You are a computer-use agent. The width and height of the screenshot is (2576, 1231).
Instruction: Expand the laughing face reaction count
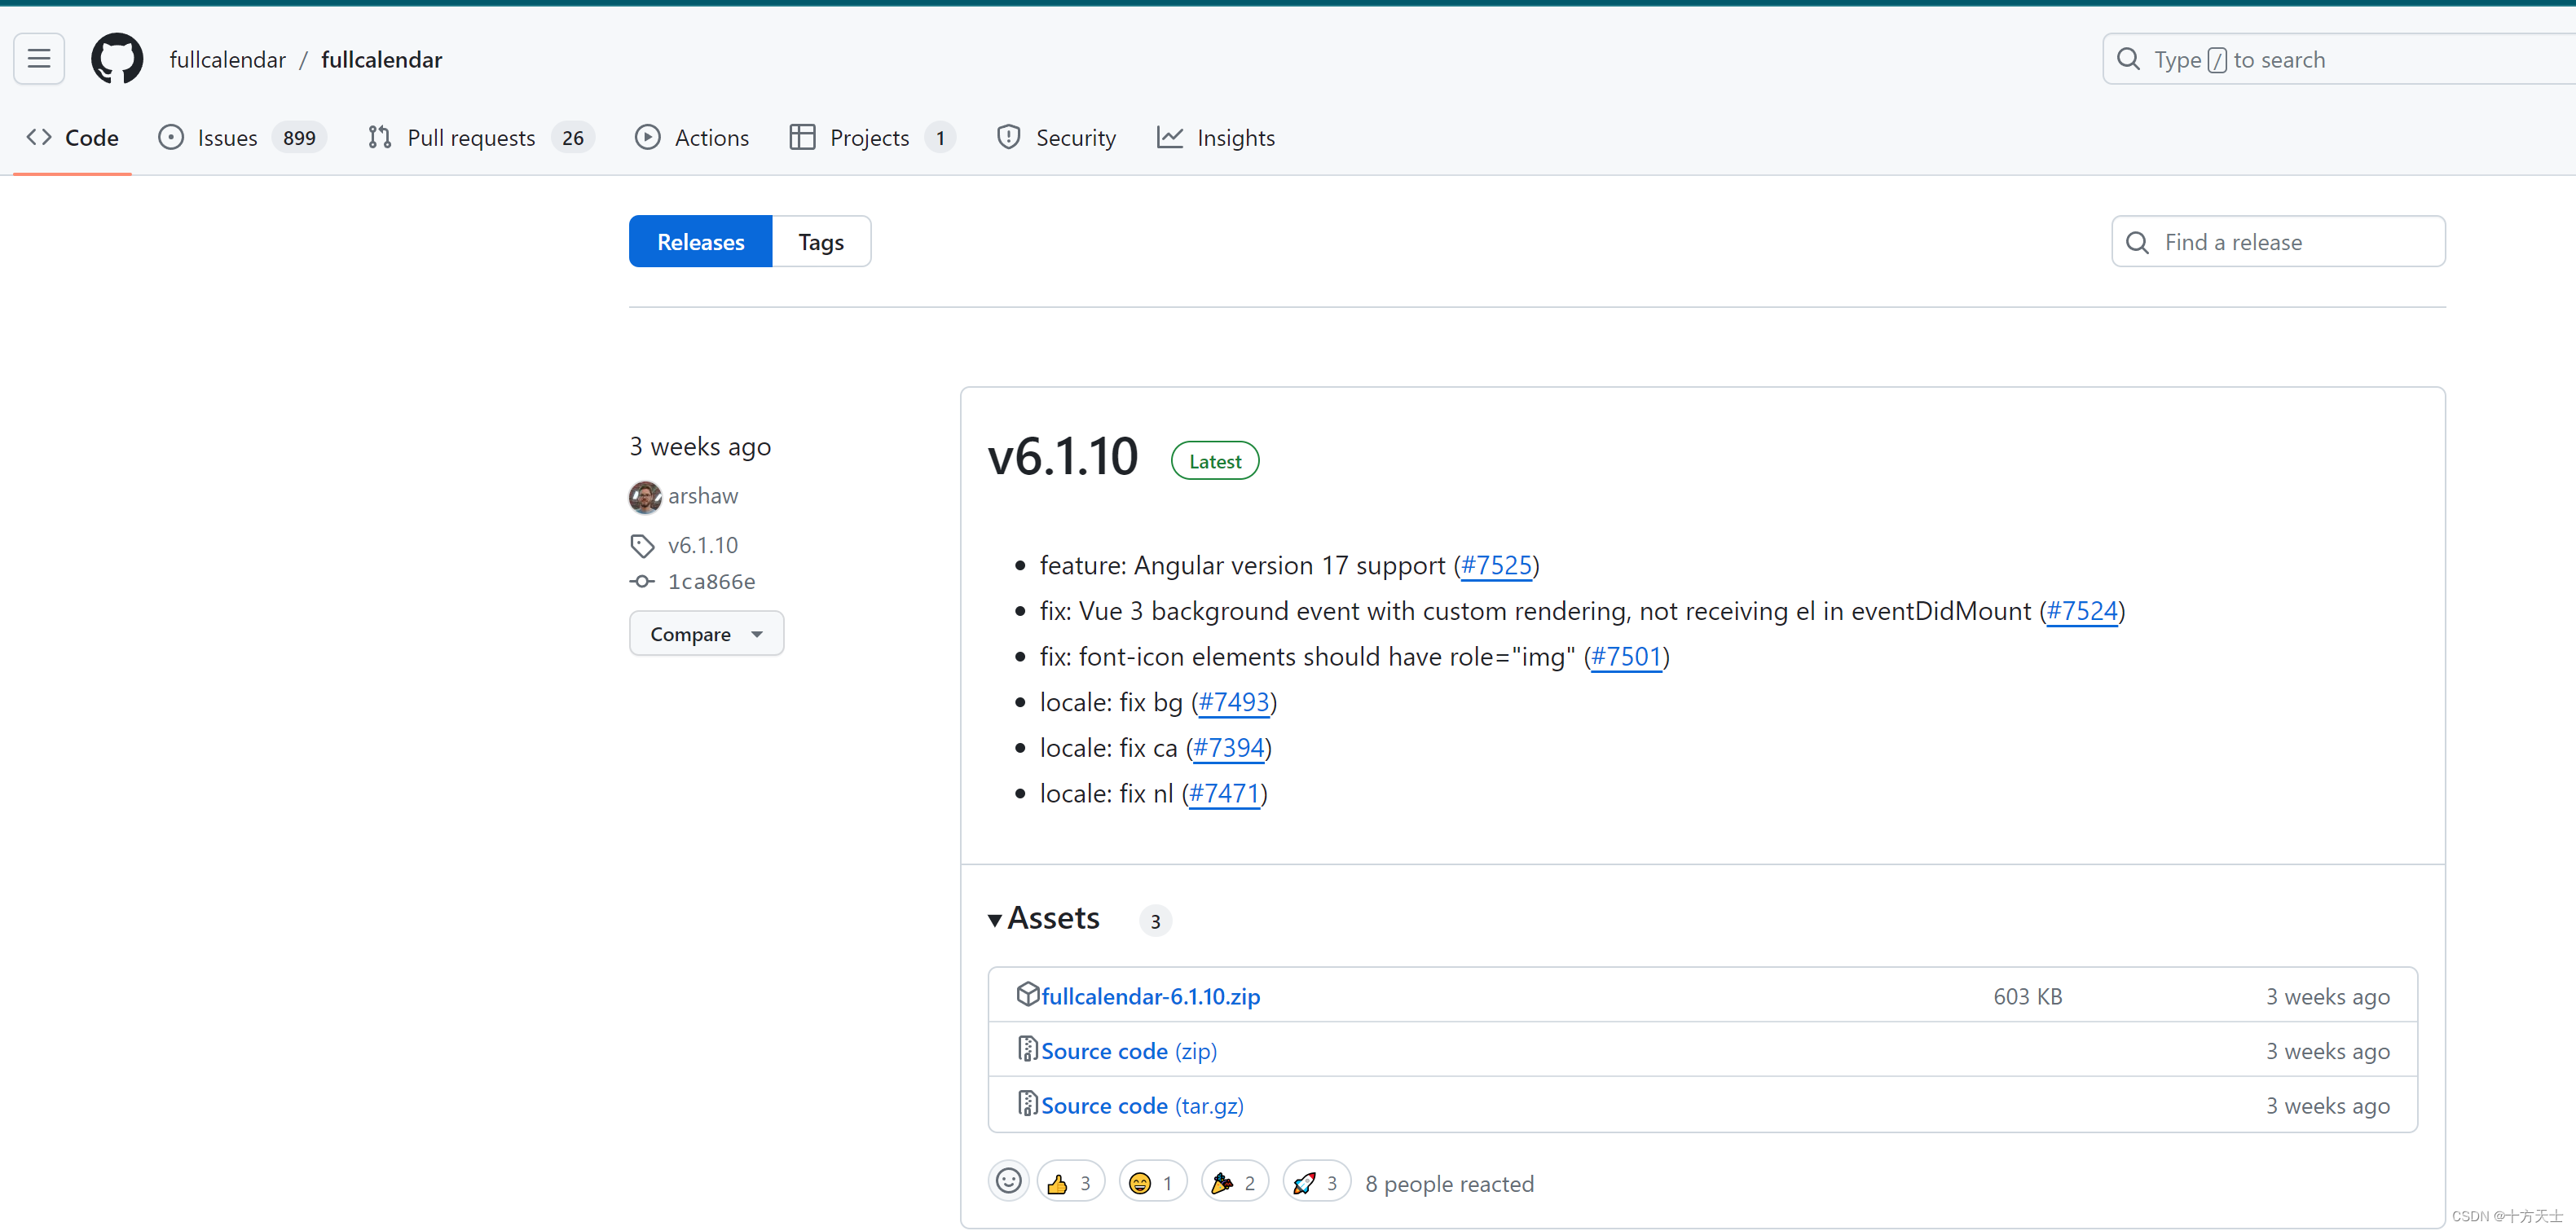1152,1181
